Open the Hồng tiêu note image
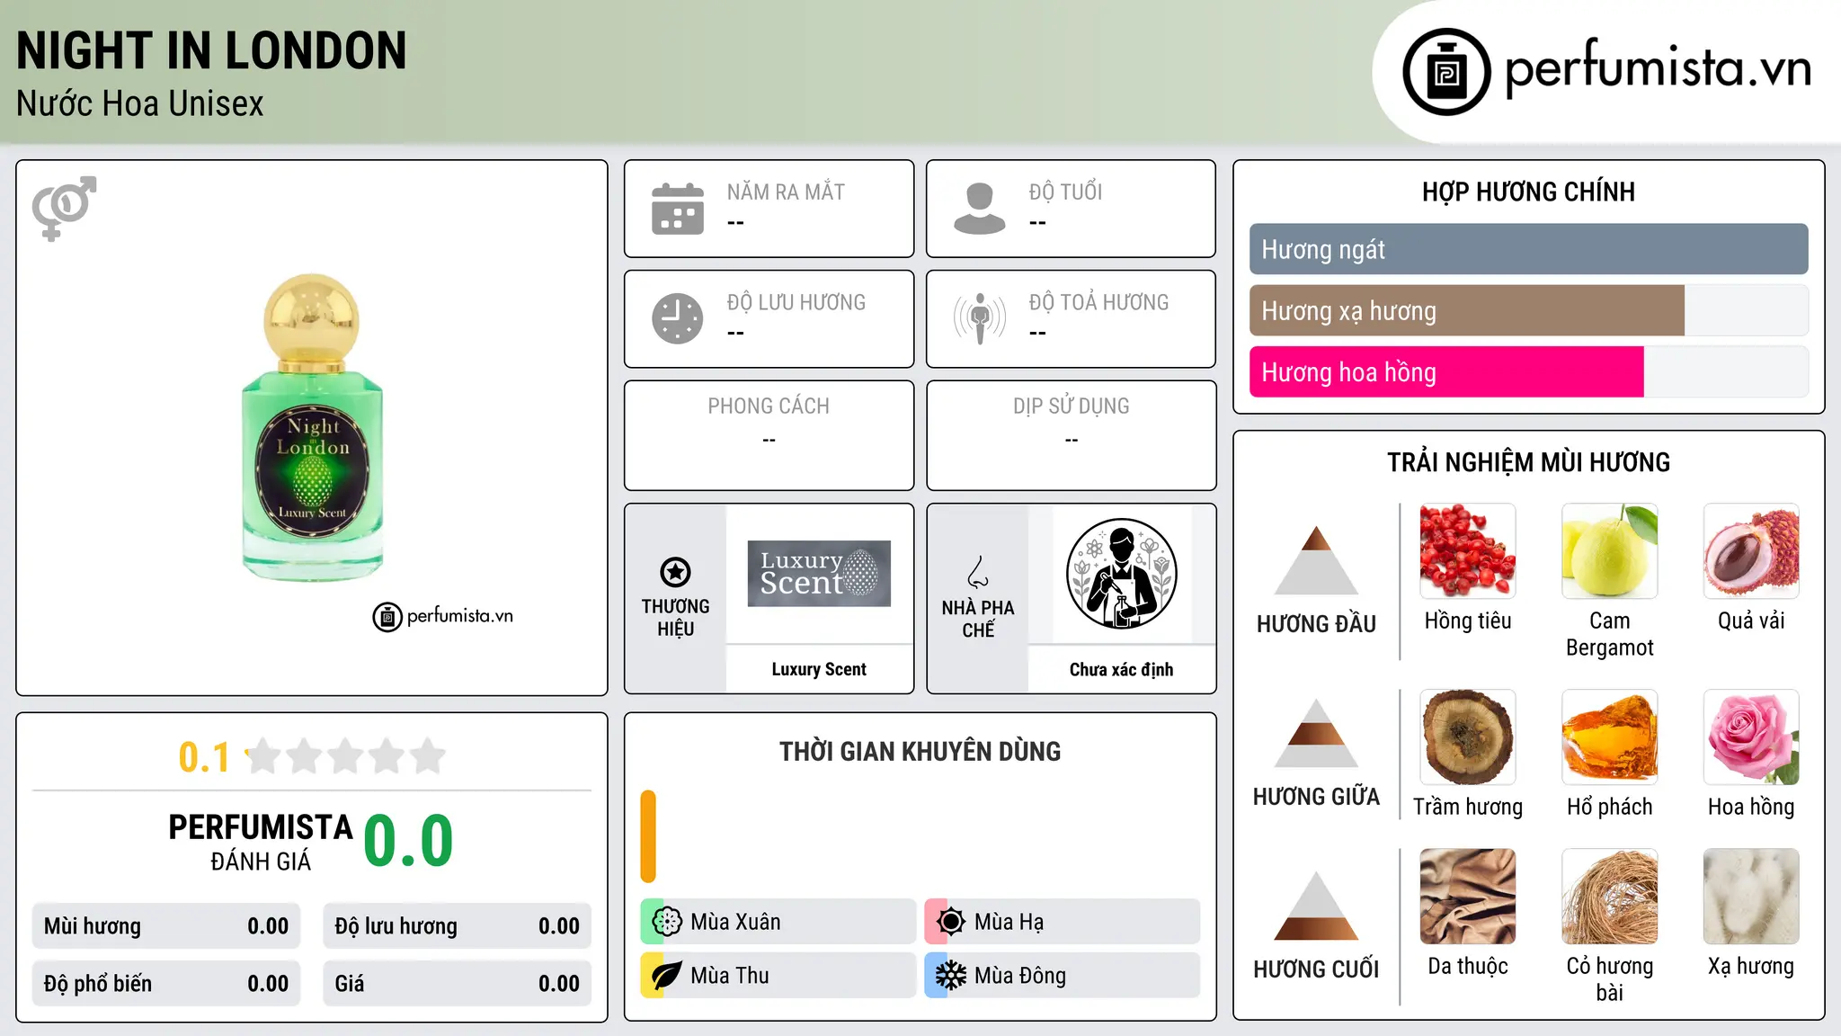 (1468, 551)
